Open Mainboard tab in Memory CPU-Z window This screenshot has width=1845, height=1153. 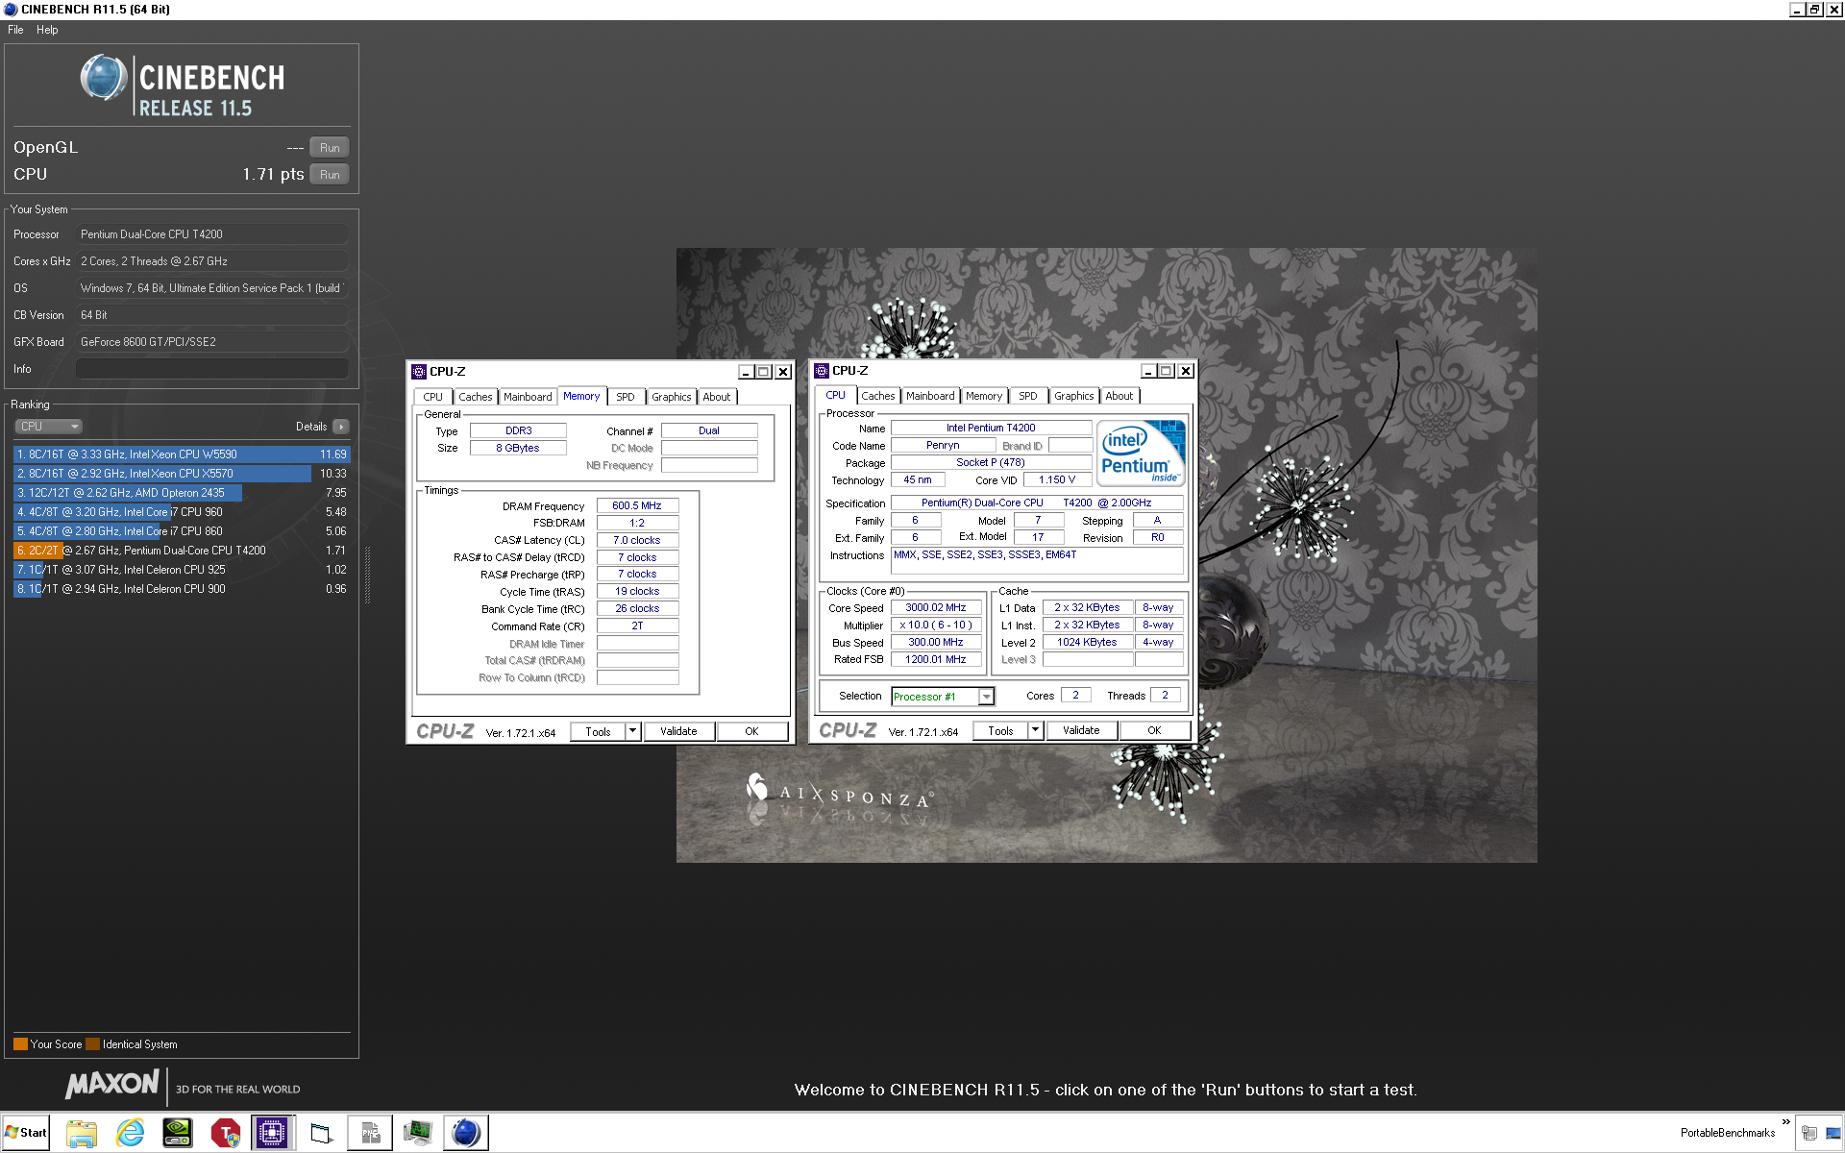(x=528, y=397)
